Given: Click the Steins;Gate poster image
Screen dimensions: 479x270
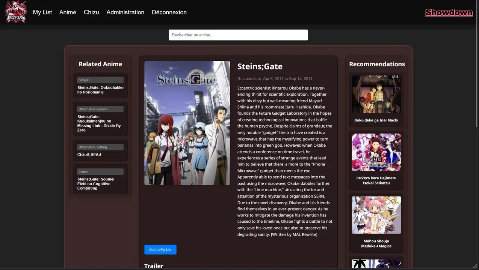Looking at the screenshot, I should (x=187, y=123).
